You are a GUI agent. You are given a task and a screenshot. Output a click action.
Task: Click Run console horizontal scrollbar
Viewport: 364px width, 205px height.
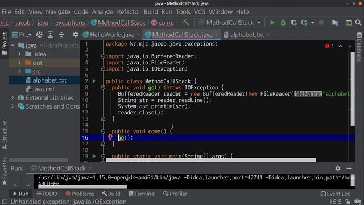coord(82,187)
